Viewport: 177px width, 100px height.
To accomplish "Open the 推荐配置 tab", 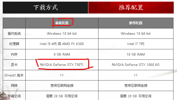I will click(131, 8).
